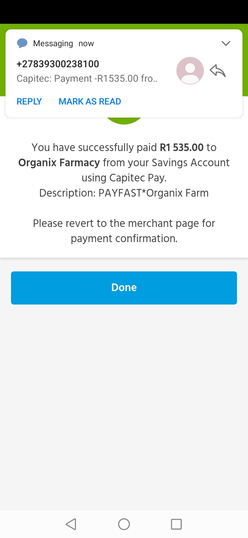Open recent apps with the square icon
The width and height of the screenshot is (248, 538).
176,524
